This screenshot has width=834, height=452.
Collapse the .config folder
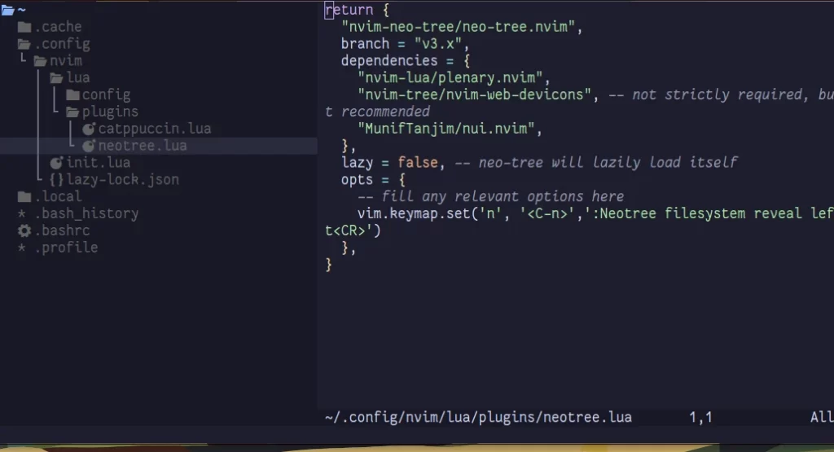coord(62,44)
